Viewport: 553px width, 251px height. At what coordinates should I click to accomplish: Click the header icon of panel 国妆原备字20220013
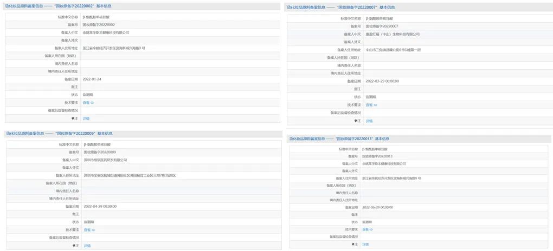click(x=290, y=138)
